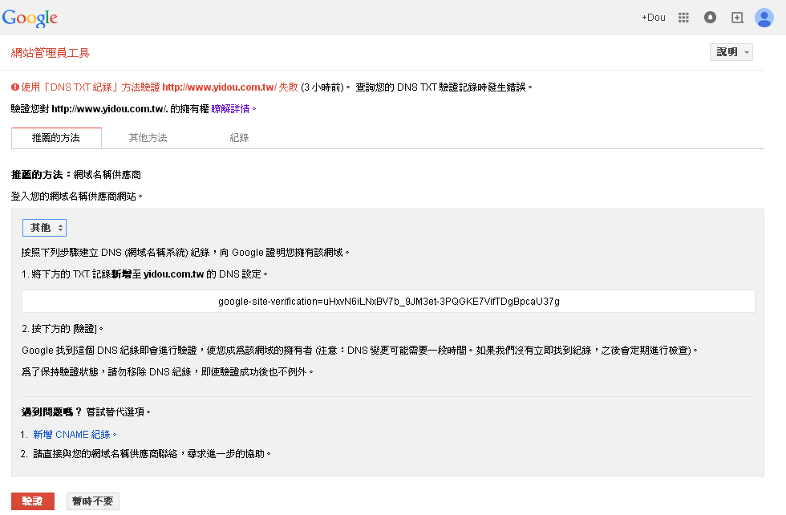Click the Google logo
The image size is (786, 515).
coord(30,18)
